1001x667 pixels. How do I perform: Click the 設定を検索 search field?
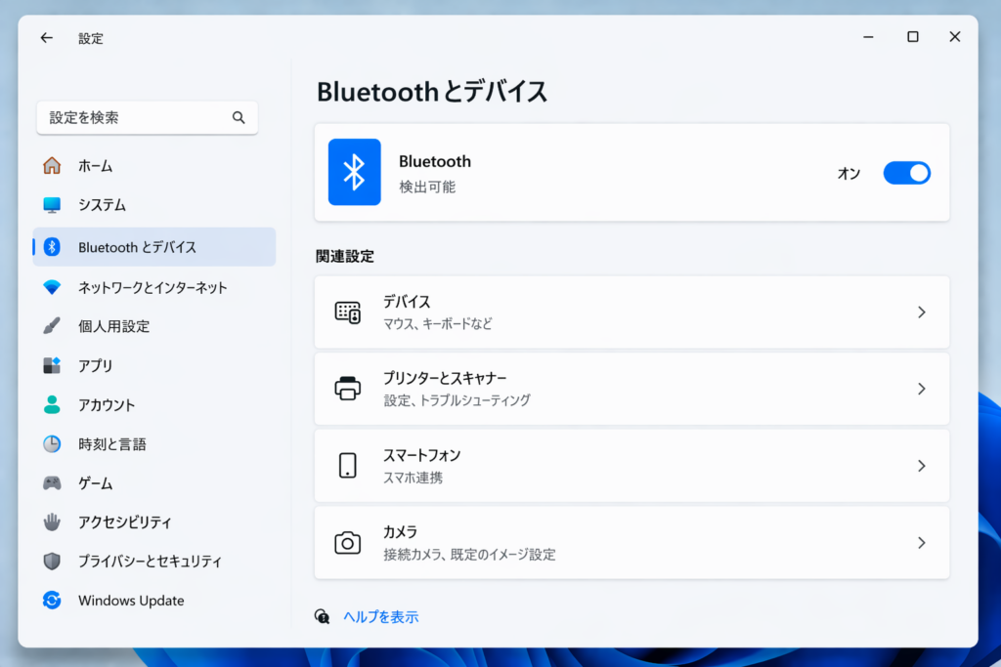[x=148, y=117]
